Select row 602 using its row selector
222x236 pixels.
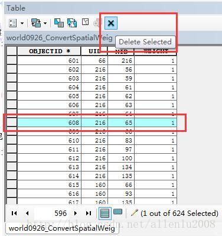pyautogui.click(x=12, y=69)
